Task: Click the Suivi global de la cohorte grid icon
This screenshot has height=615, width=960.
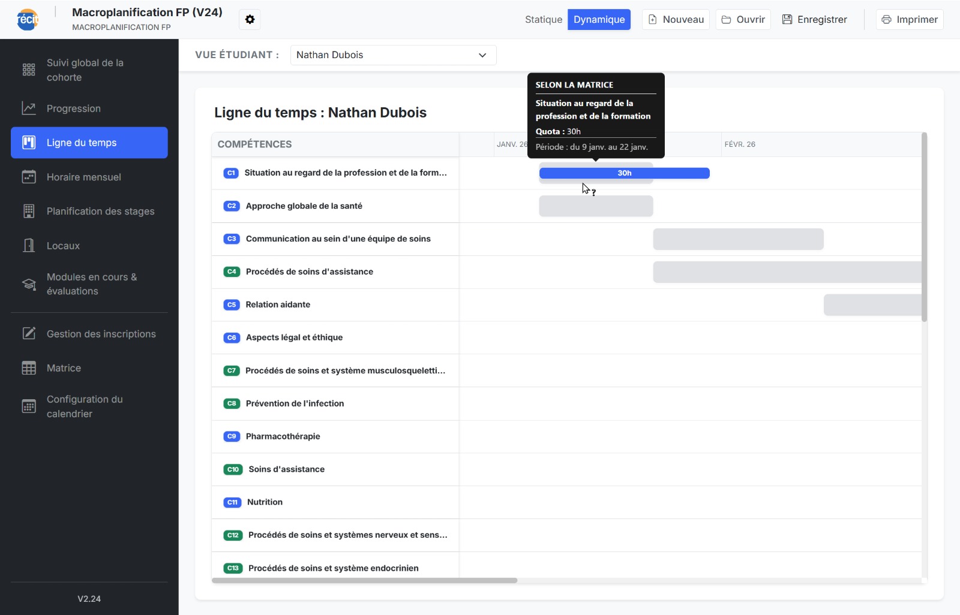Action: pos(29,70)
